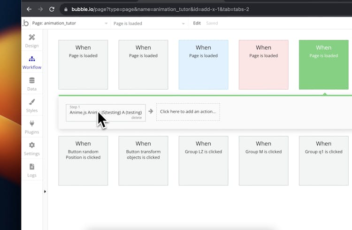Select the Workflow sidebar icon
This screenshot has width=352, height=230.
(32, 59)
